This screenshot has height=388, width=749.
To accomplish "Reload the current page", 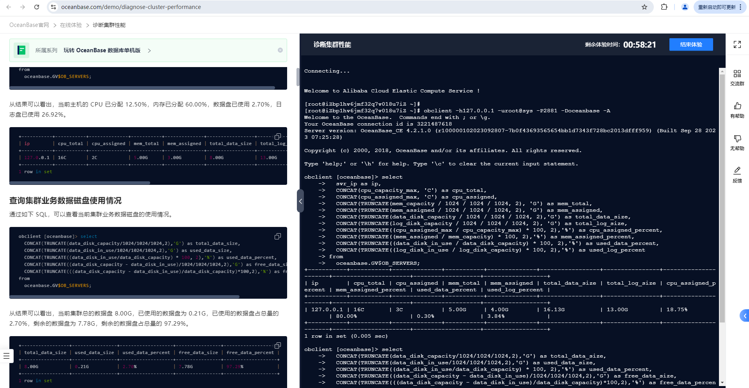I will (37, 7).
